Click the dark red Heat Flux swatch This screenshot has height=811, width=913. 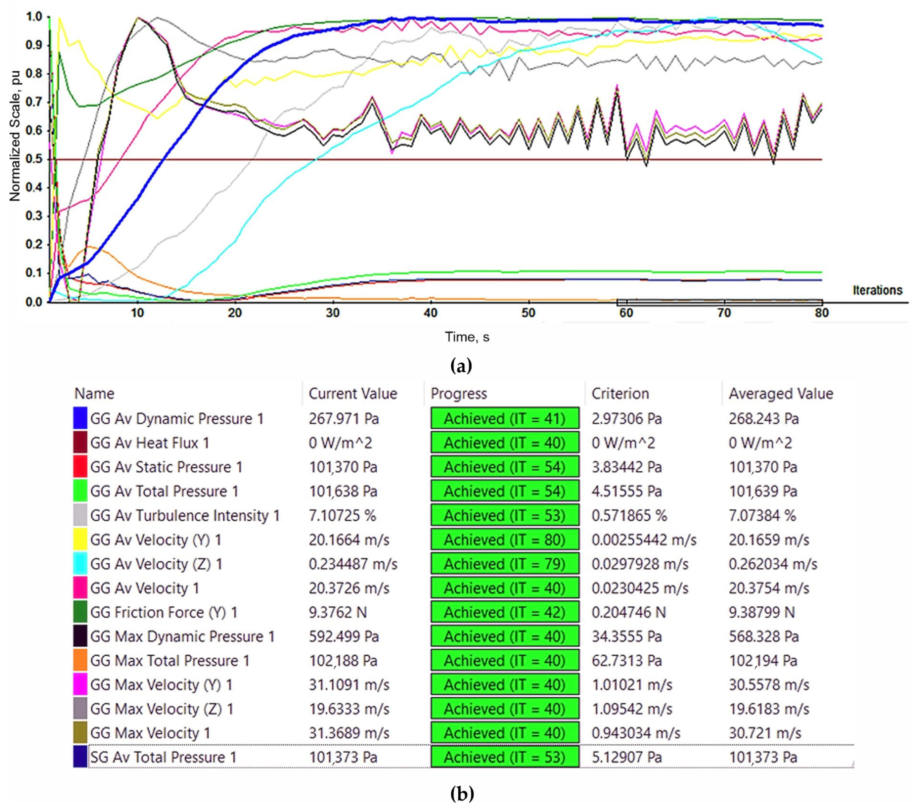point(80,442)
